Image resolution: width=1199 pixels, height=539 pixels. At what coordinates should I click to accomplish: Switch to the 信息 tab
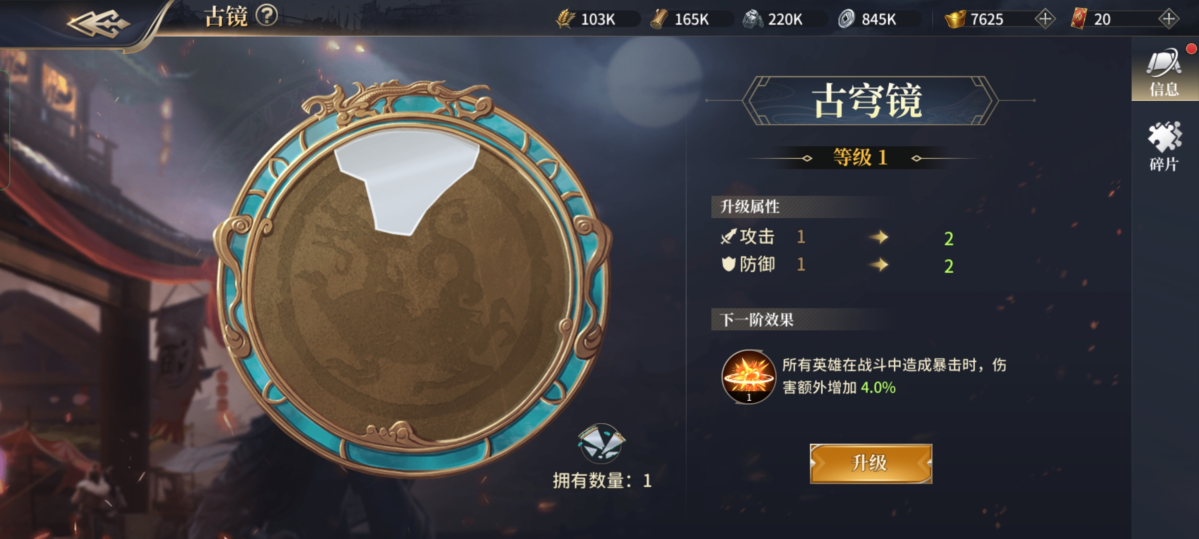(1165, 72)
